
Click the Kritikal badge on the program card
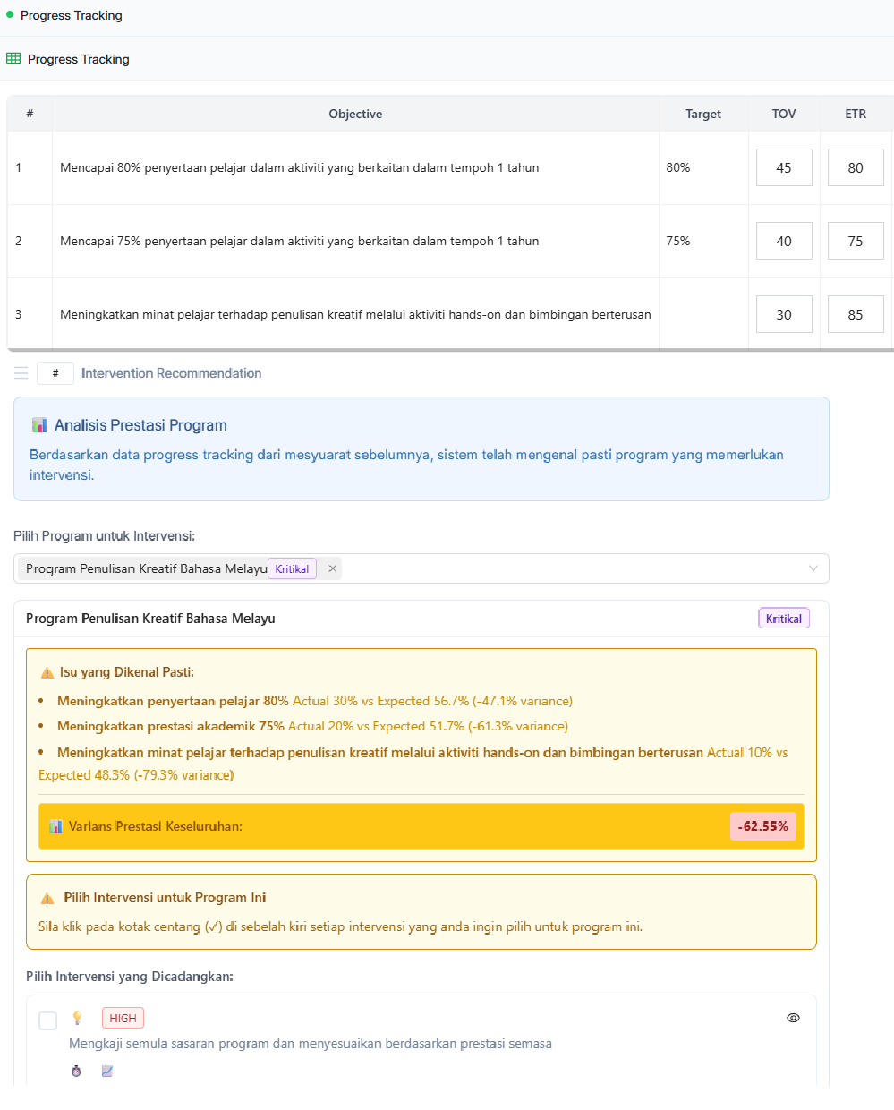(783, 618)
